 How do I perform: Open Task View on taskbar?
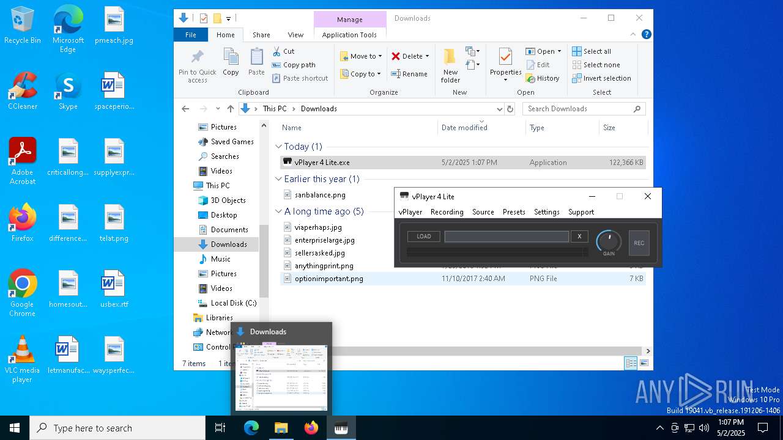pyautogui.click(x=220, y=428)
